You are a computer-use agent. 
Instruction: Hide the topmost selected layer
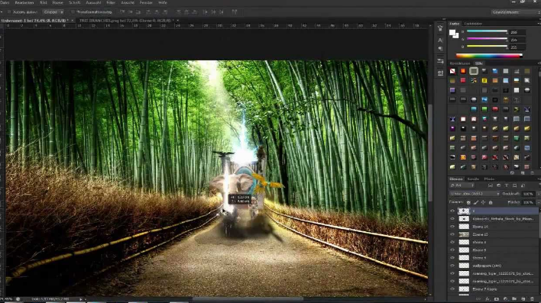tap(452, 211)
